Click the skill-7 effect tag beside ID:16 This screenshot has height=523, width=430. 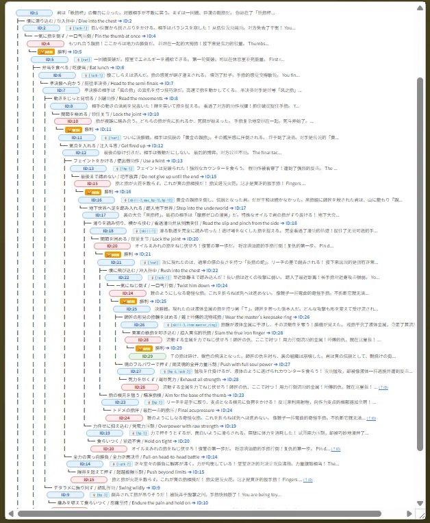pos(147,200)
